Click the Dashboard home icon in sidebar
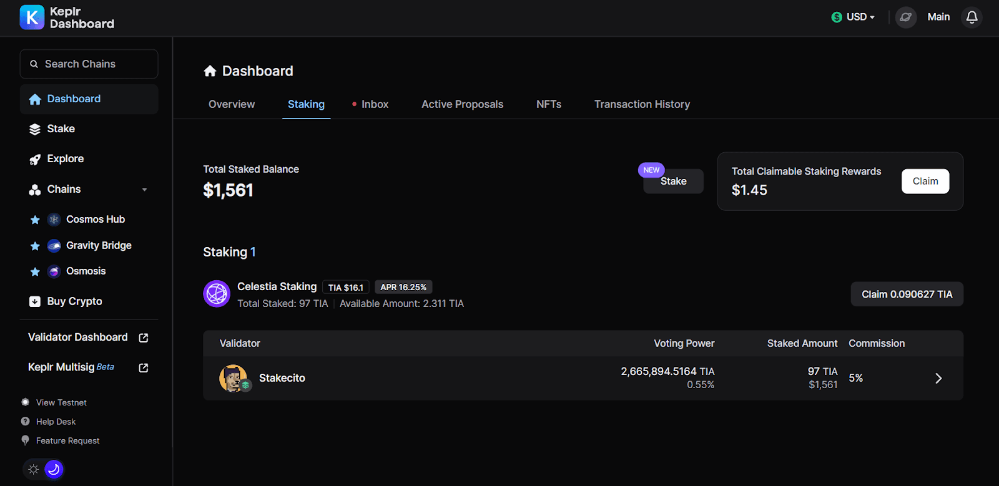999x486 pixels. [x=35, y=99]
